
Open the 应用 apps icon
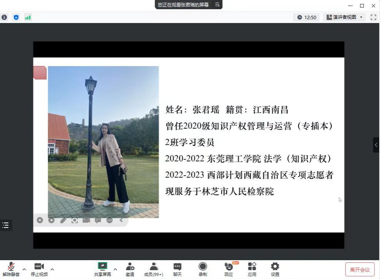[x=252, y=269]
